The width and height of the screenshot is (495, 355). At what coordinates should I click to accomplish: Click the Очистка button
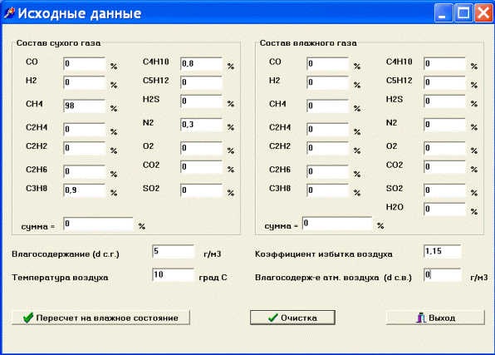[292, 318]
